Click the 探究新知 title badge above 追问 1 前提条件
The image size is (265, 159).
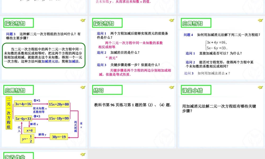(x=107, y=23)
